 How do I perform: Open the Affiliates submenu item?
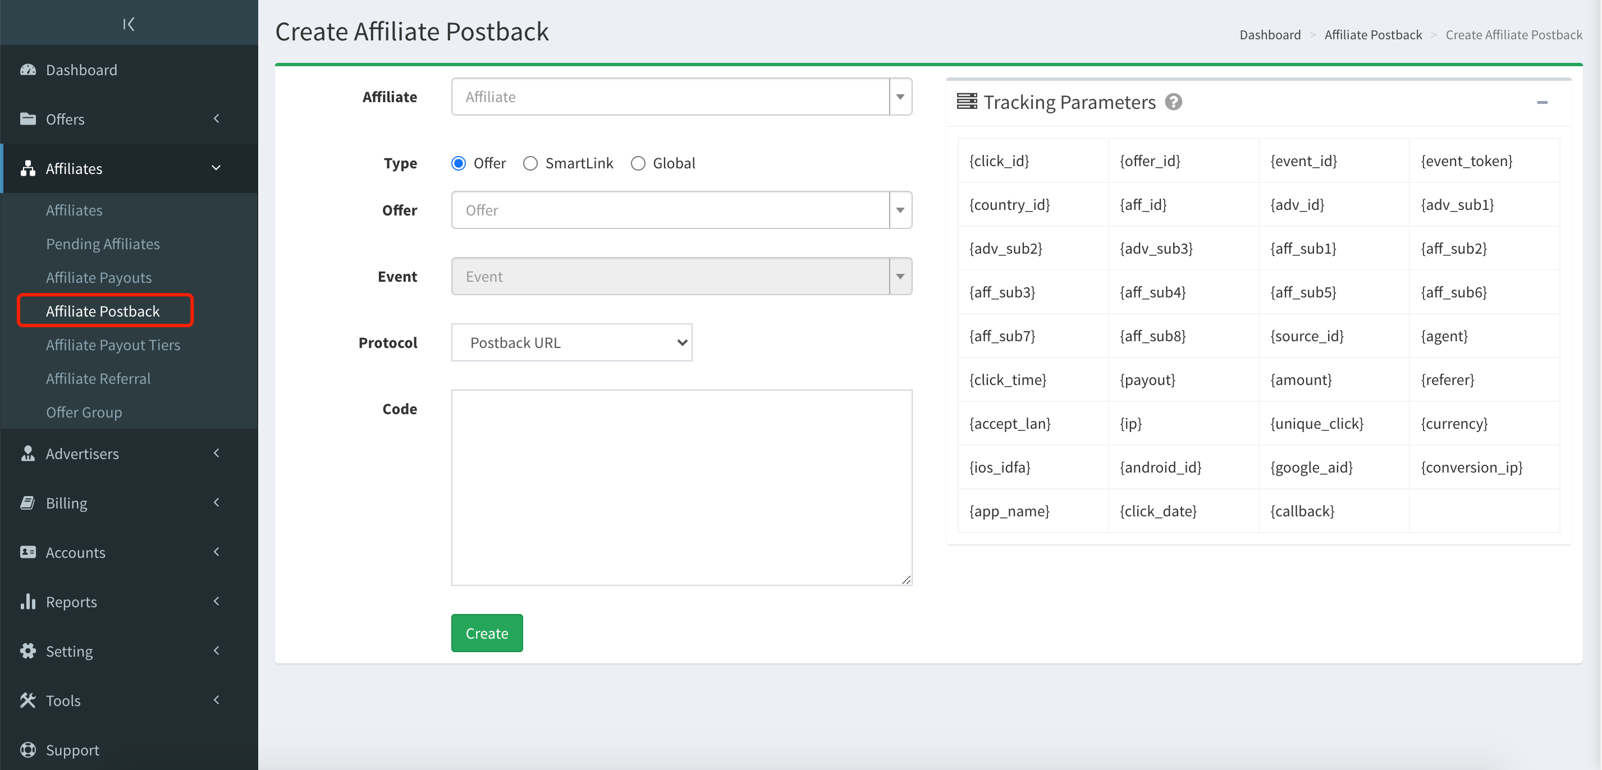[74, 209]
